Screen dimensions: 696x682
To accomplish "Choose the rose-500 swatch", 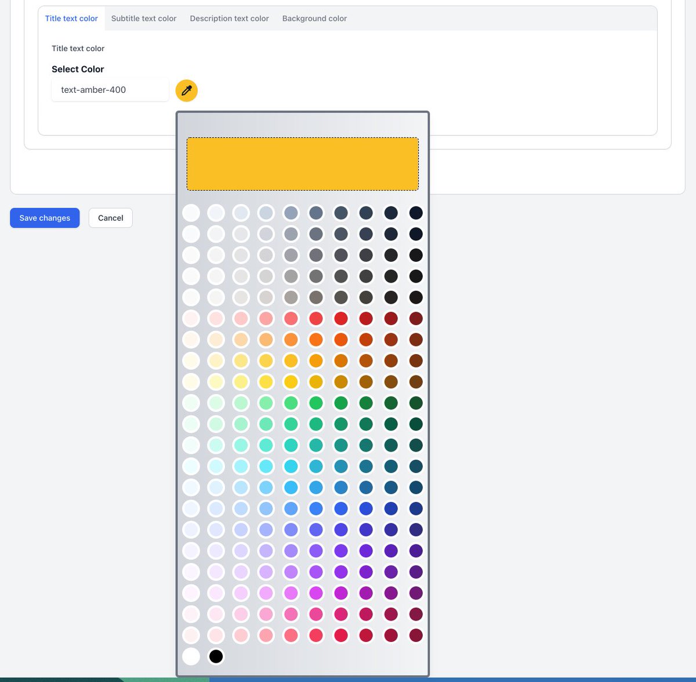I will coord(316,636).
